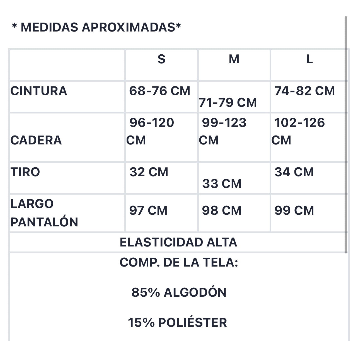This screenshot has height=341, width=358.
Task: Click the CINTURA row label
Action: 39,91
